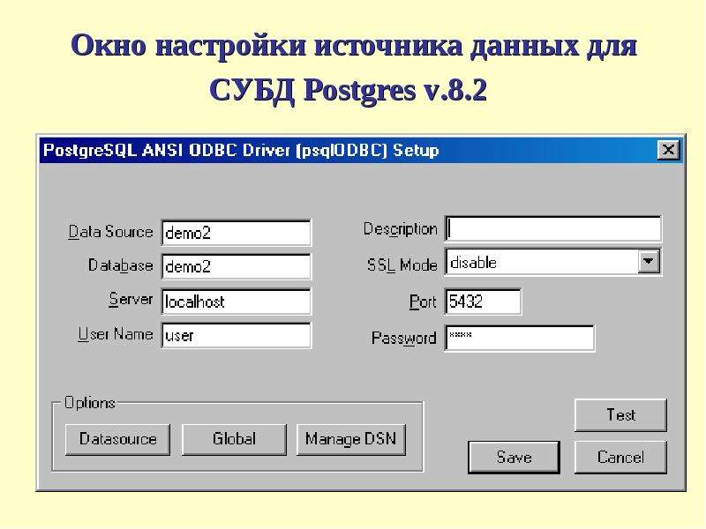The width and height of the screenshot is (706, 529).
Task: Click the Options group label
Action: click(90, 403)
